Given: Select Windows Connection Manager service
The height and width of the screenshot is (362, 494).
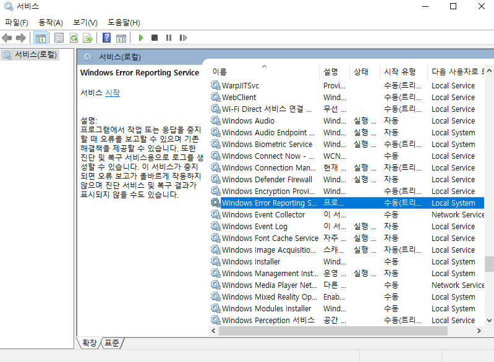Looking at the screenshot, I should [x=347, y=168].
